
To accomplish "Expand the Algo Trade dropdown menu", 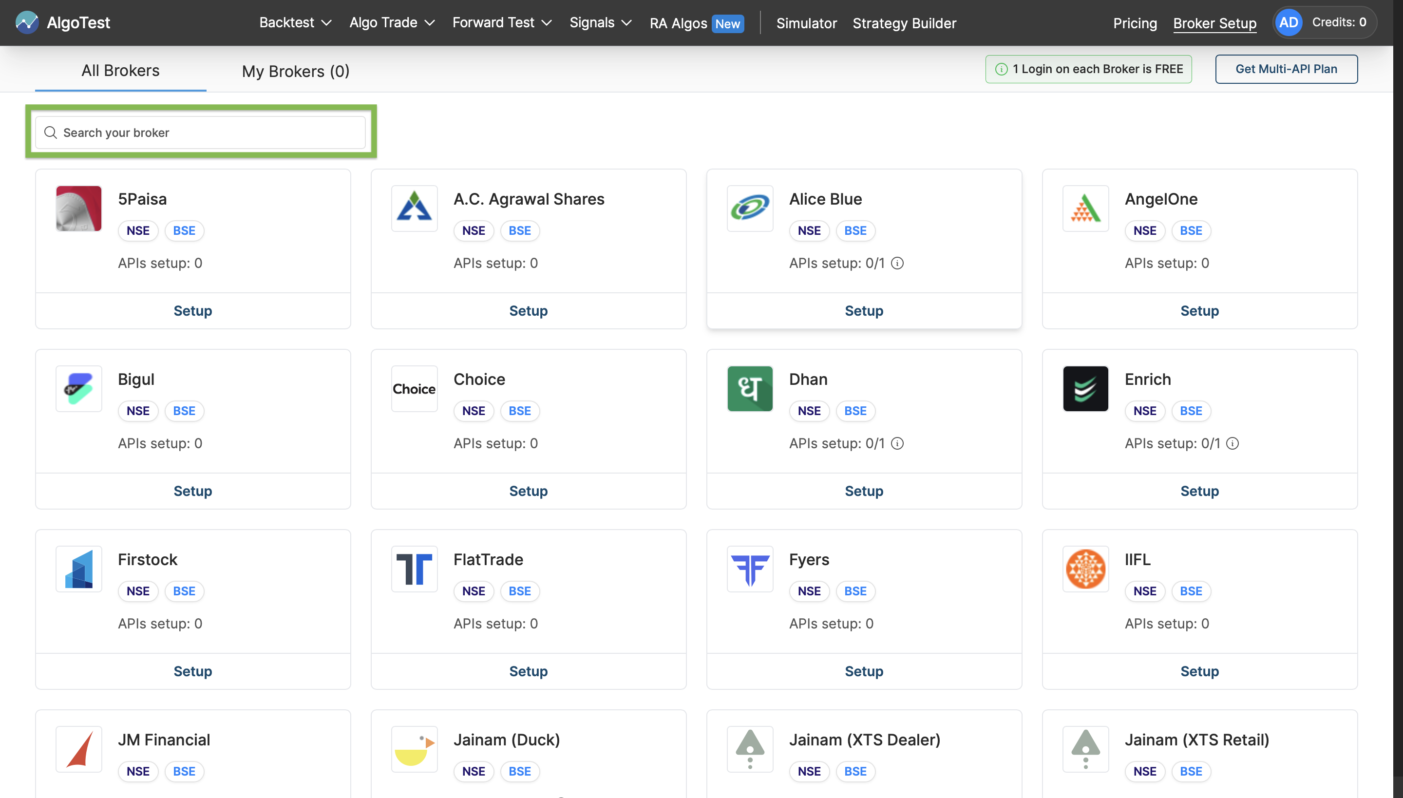I will 392,22.
